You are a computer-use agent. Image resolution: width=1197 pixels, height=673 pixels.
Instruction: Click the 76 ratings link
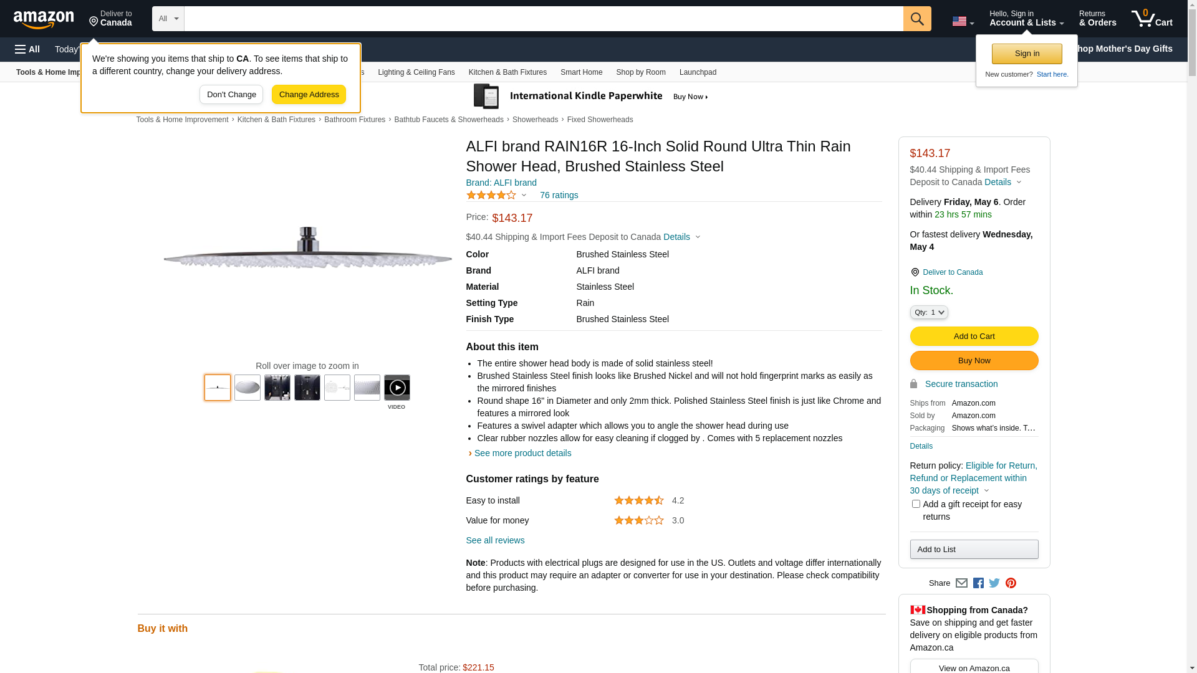[559, 196]
